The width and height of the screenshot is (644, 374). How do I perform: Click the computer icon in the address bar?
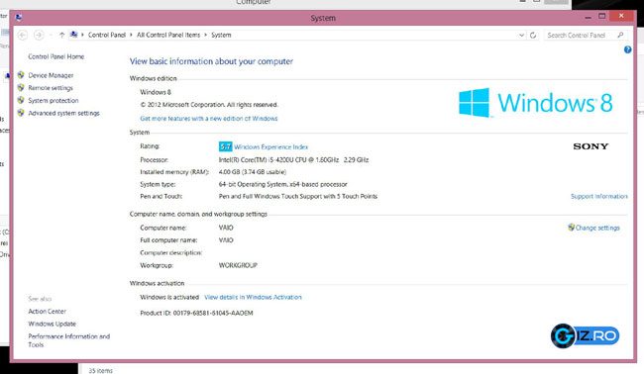pyautogui.click(x=74, y=35)
